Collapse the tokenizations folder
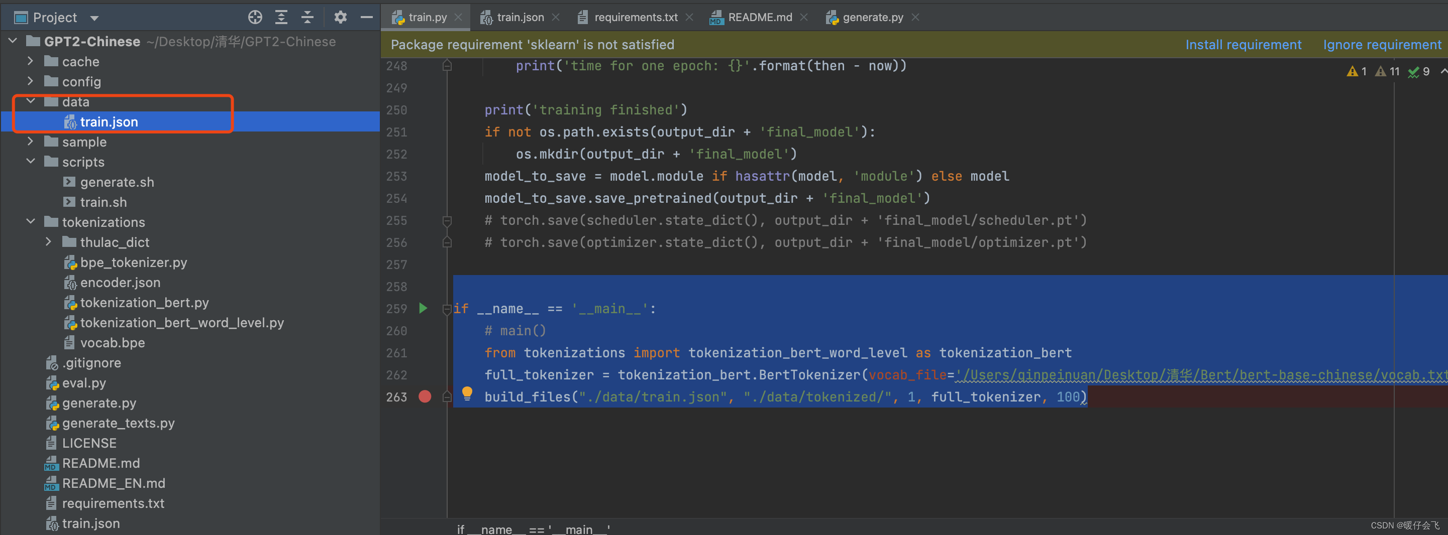The width and height of the screenshot is (1448, 535). [x=30, y=222]
